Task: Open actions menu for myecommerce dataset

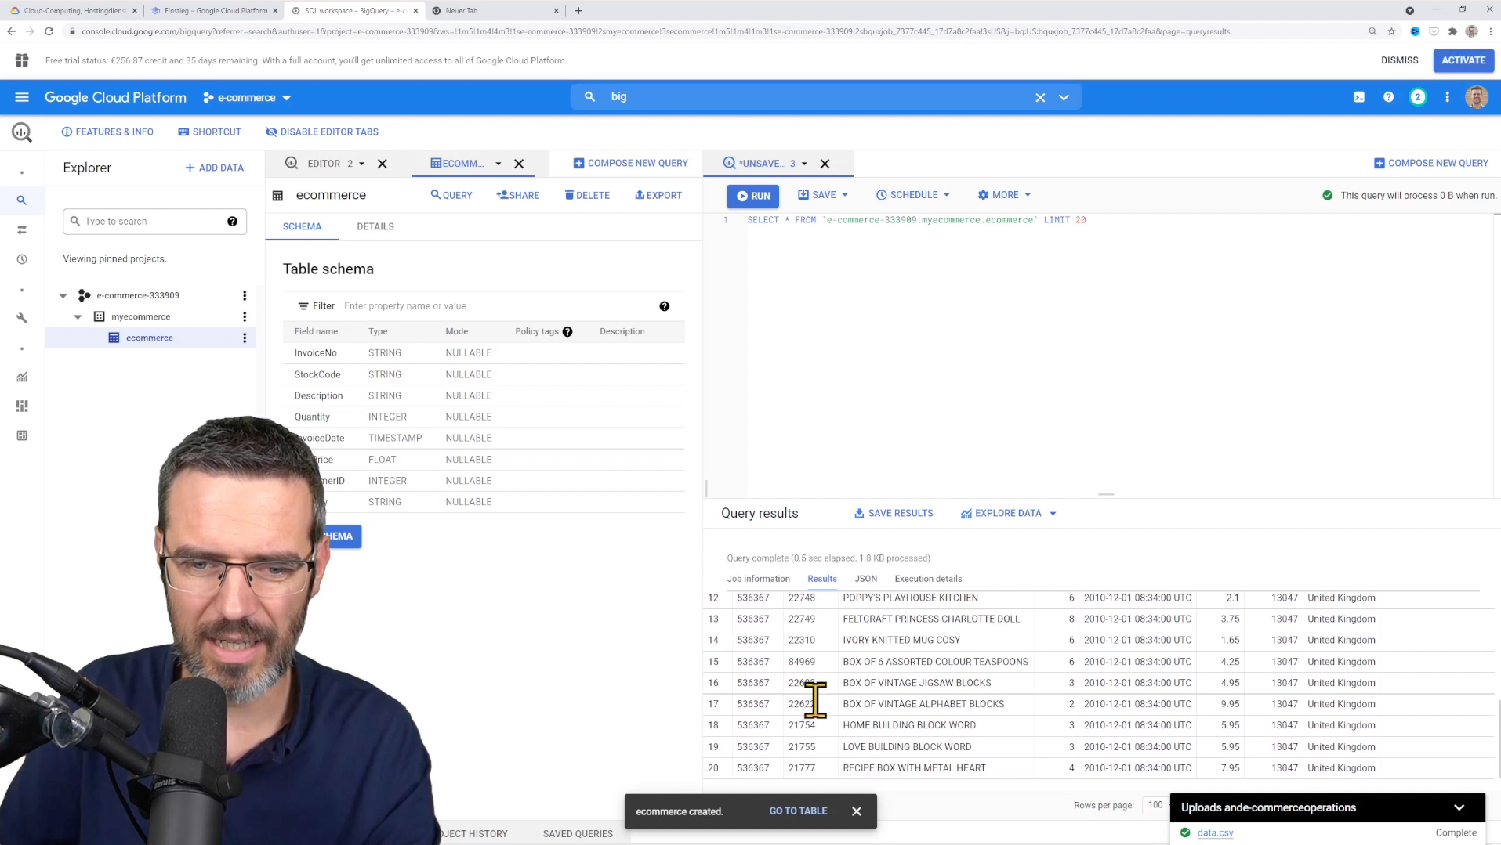Action: click(245, 316)
